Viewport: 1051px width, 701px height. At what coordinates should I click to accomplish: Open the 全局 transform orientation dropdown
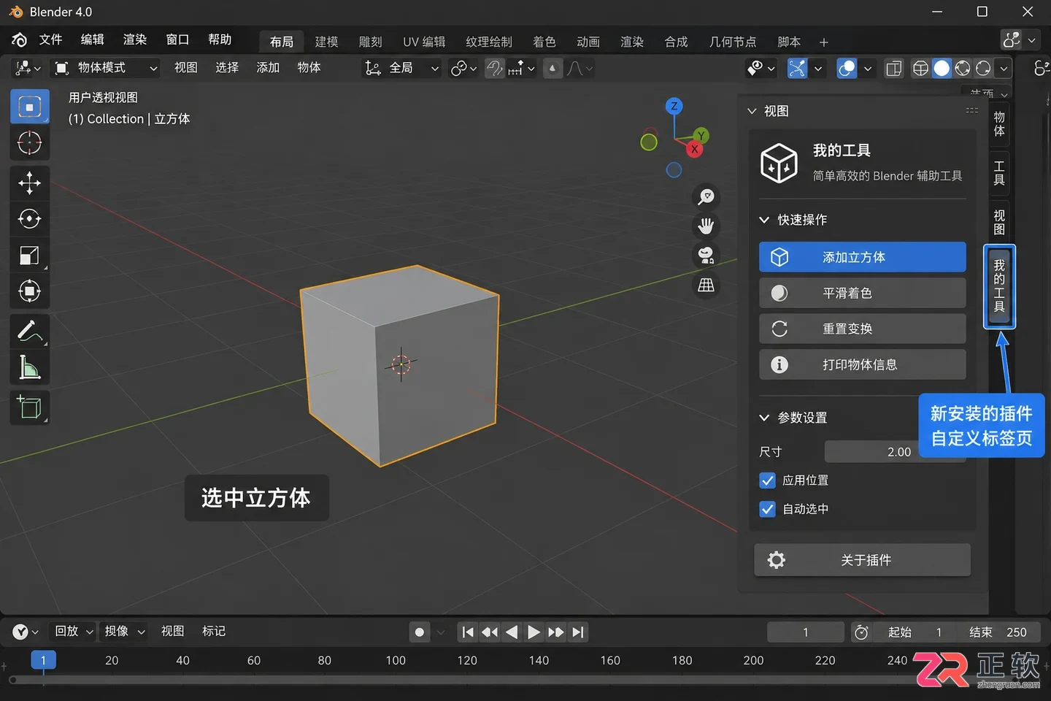click(401, 68)
